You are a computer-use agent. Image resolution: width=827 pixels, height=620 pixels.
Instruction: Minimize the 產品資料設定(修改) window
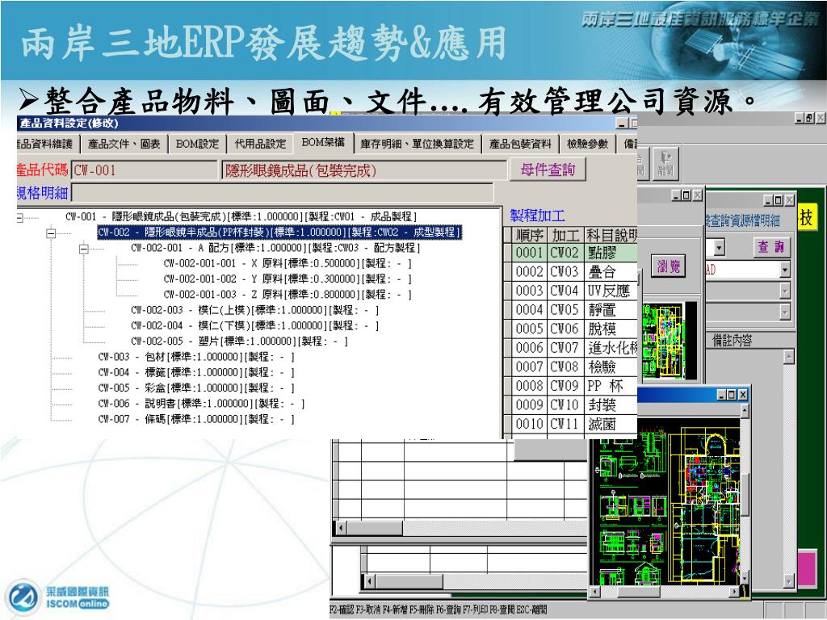[x=622, y=124]
